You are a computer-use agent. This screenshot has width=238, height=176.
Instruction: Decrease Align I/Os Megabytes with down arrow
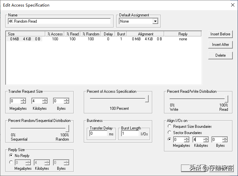pyautogui.click(x=187, y=141)
